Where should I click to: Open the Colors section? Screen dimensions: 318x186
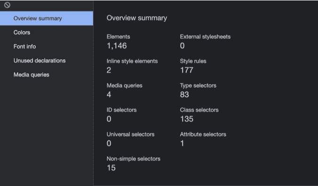47,32
